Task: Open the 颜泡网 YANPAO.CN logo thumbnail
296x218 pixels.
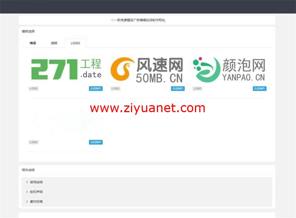Action: [x=229, y=70]
